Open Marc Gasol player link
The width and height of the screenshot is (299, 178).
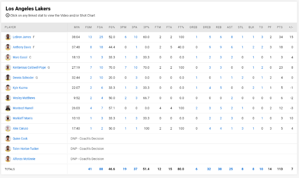click(20, 57)
